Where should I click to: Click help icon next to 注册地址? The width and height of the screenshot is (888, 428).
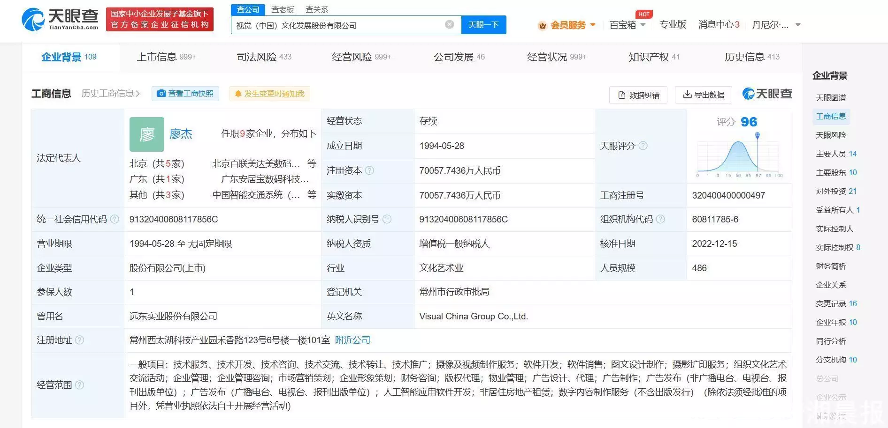point(80,340)
